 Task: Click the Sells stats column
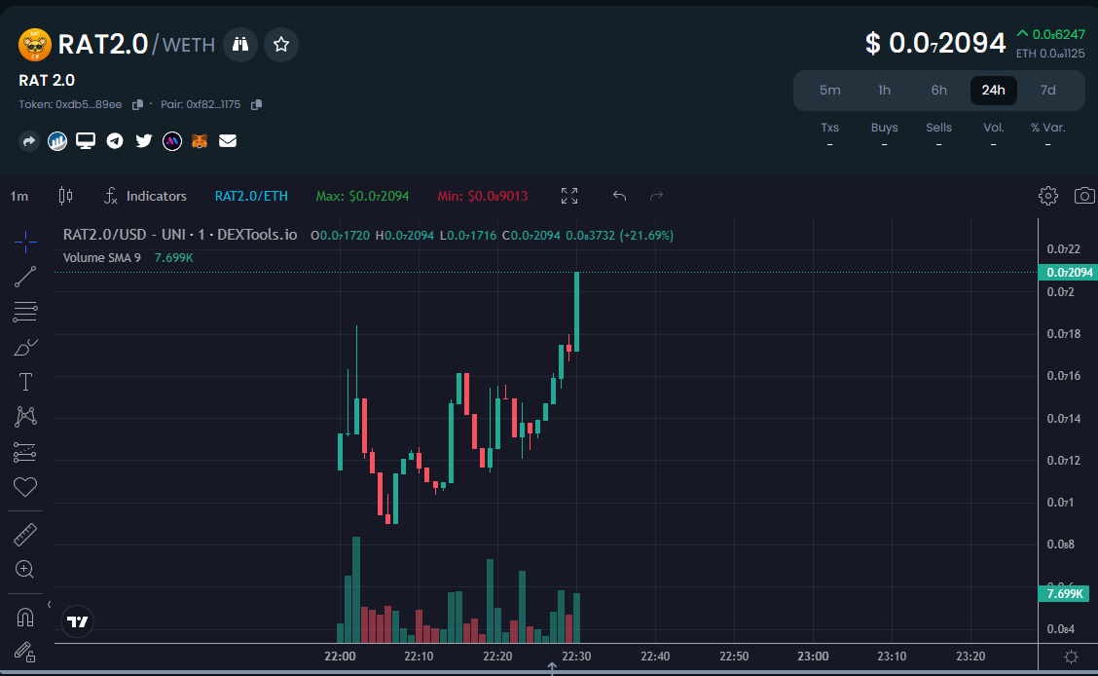pos(939,134)
